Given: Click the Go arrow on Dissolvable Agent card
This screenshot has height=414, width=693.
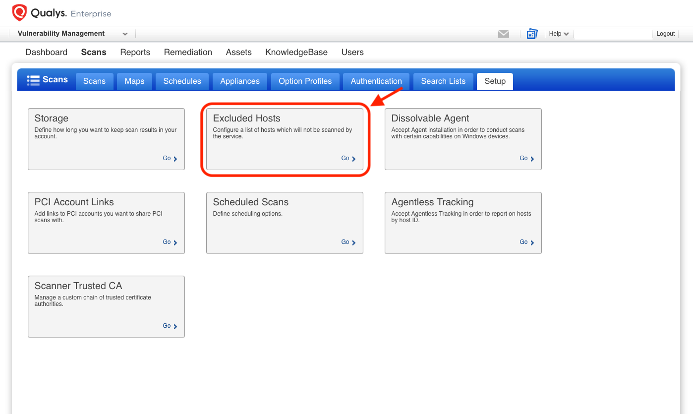Looking at the screenshot, I should [x=526, y=158].
